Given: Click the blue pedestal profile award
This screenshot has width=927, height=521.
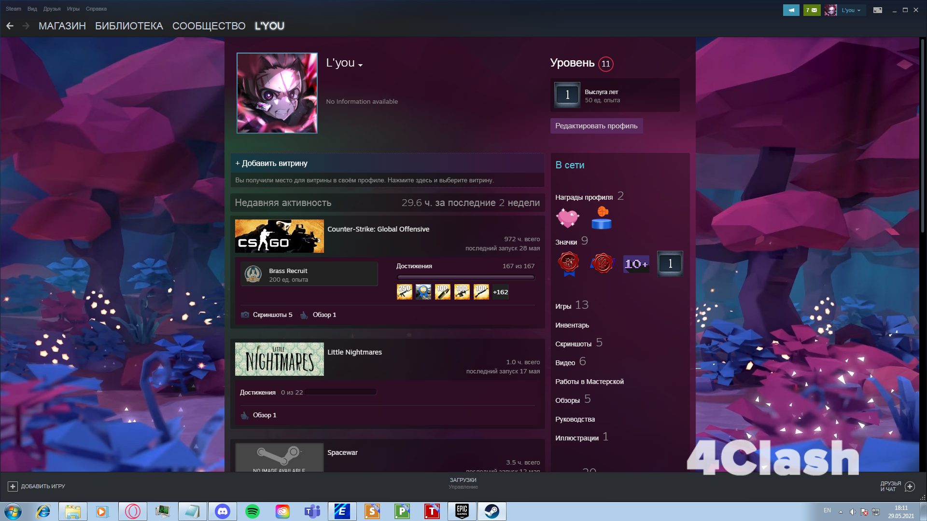Looking at the screenshot, I should (x=602, y=218).
